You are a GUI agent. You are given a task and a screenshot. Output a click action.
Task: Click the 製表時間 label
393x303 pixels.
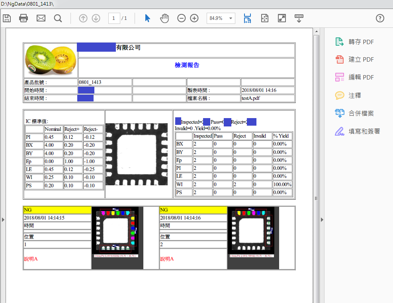pyautogui.click(x=199, y=90)
